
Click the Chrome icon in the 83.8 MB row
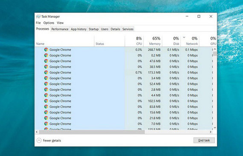point(46,107)
